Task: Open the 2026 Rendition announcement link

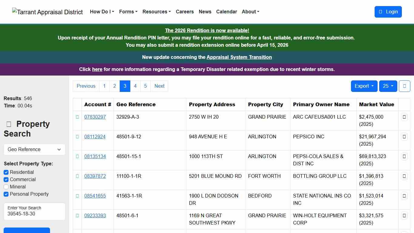Action: coord(207,30)
